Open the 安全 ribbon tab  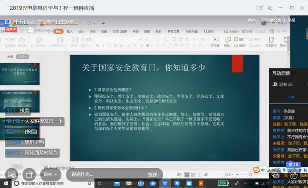click(158, 31)
